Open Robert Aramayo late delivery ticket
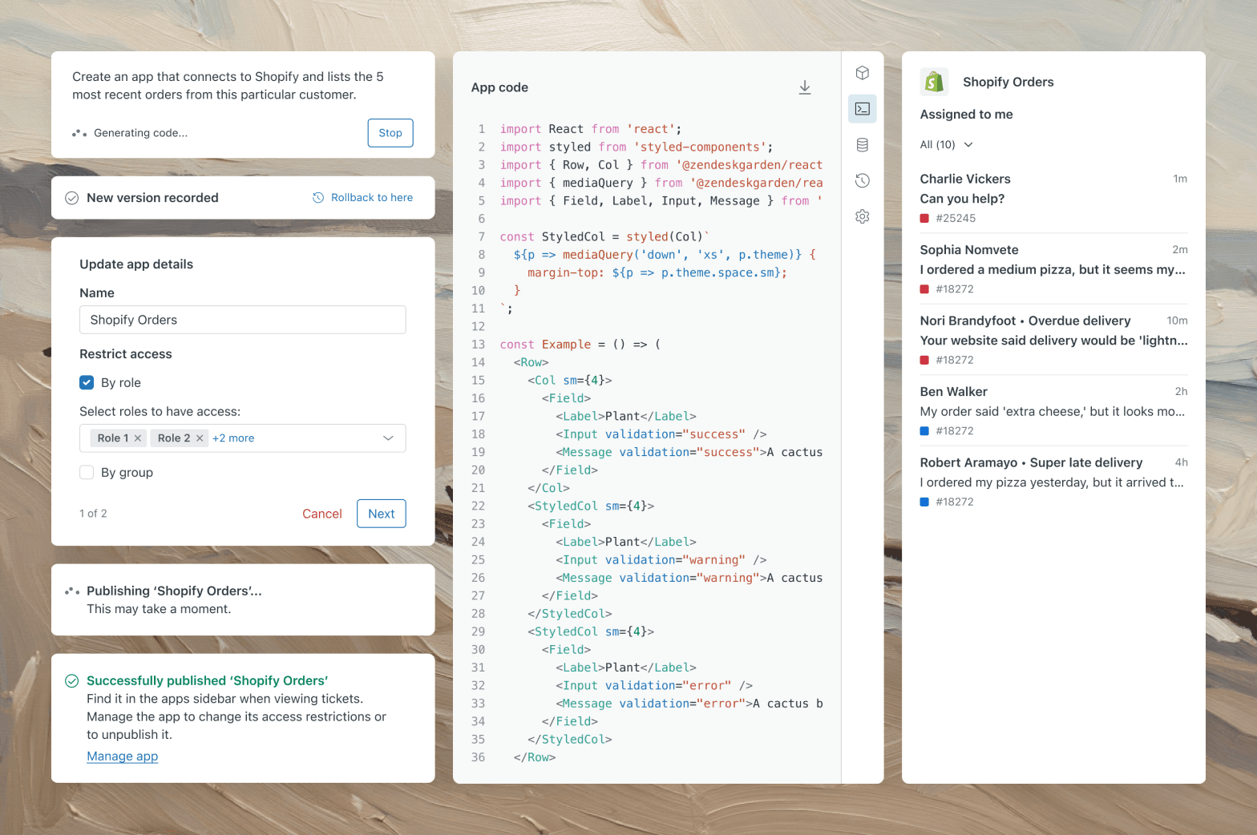 (x=1053, y=482)
